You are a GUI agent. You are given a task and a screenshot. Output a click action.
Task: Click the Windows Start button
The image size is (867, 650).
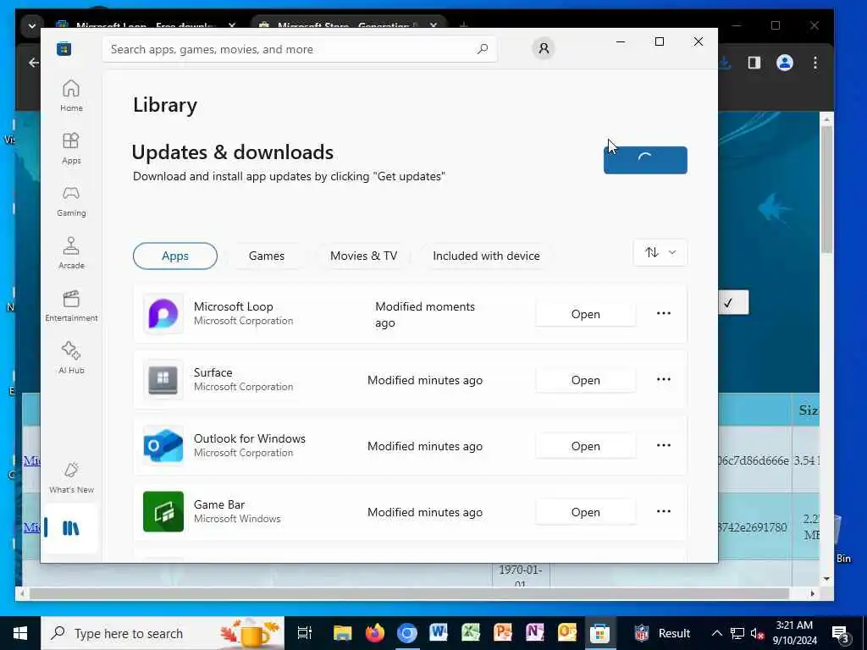click(20, 633)
